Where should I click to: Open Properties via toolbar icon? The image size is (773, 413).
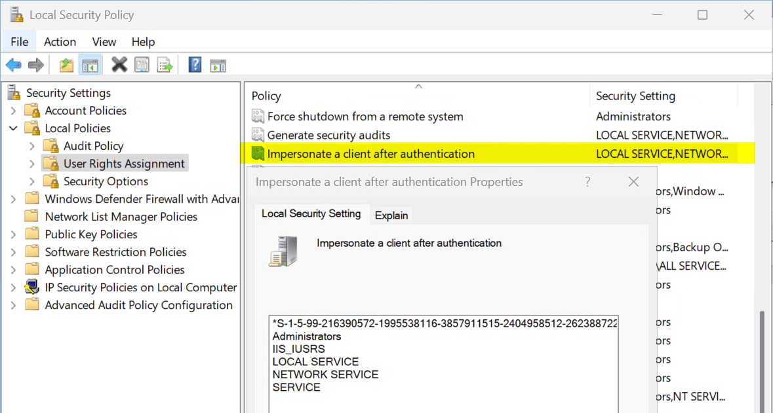click(x=142, y=65)
